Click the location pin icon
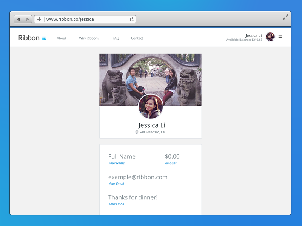The height and width of the screenshot is (226, 302). (x=137, y=132)
